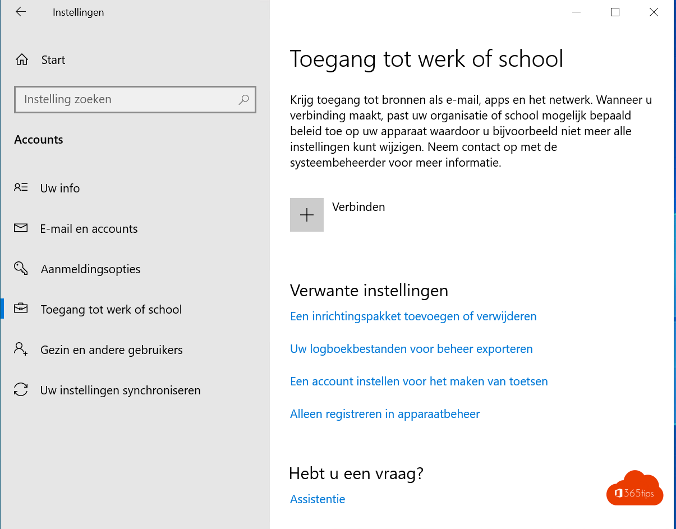676x529 pixels.
Task: Click the sync arrows icon
Action: click(x=21, y=389)
